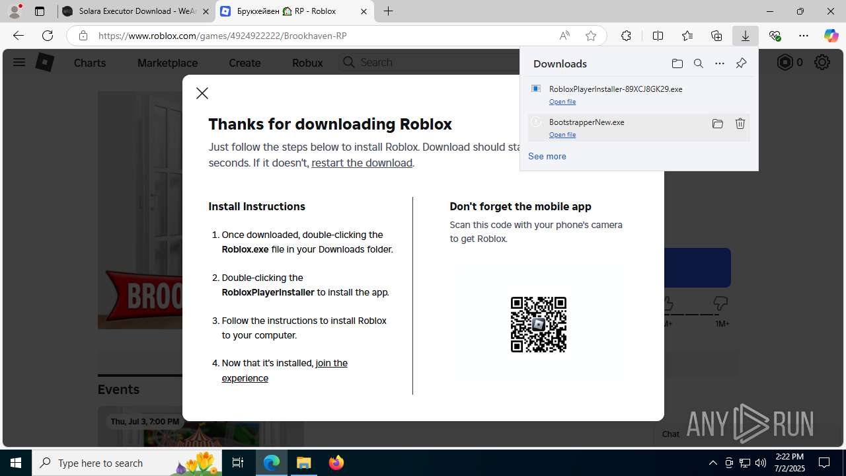Show BootstrapperNew.exe in folder icon
Screen dimensions: 846x476
pos(717,124)
